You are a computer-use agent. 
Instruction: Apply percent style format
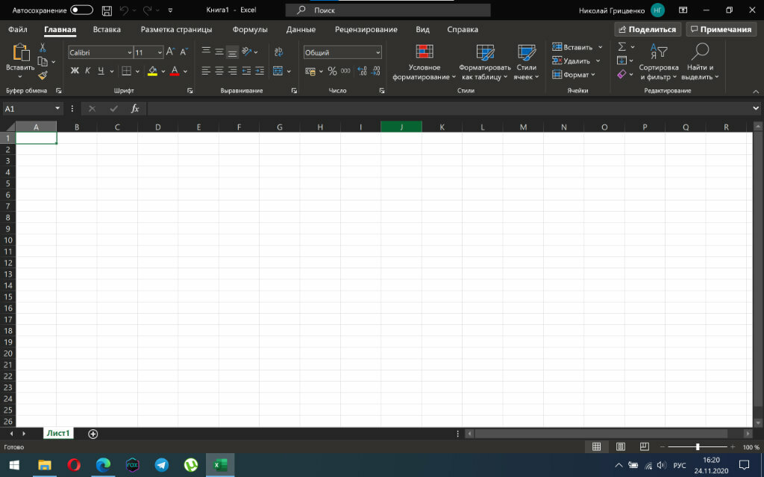point(332,72)
